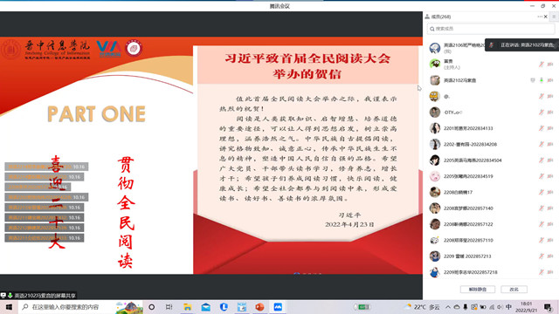Open PowerPoint from the taskbar

259,307
